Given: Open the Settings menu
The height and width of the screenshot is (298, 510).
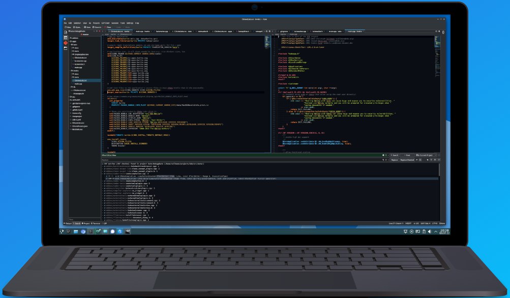Looking at the screenshot, I should tap(130, 23).
